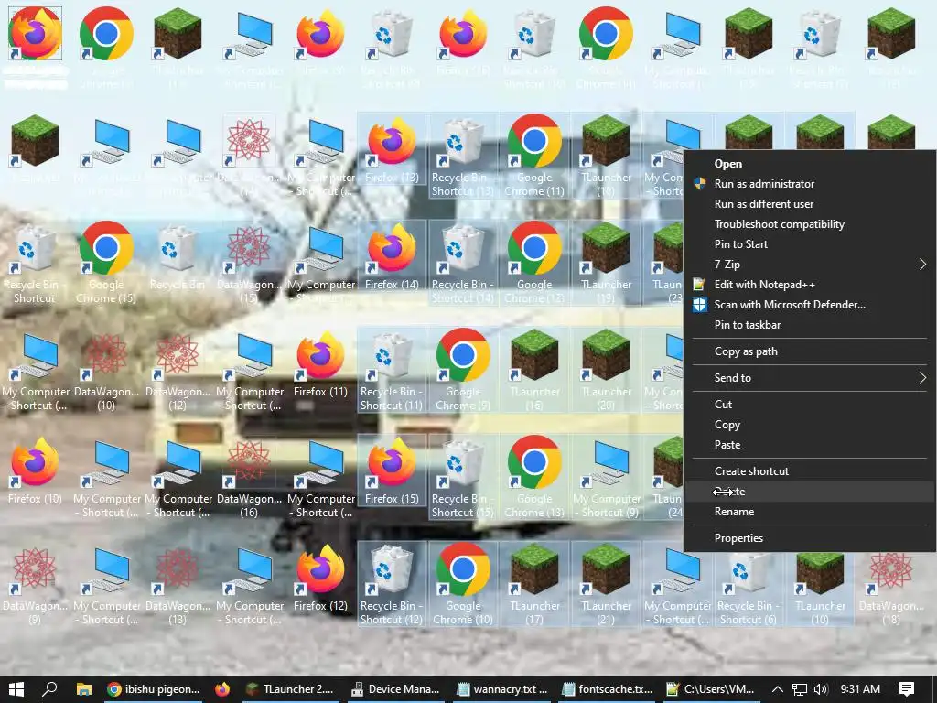Choose Open in the context menu

(x=810, y=164)
